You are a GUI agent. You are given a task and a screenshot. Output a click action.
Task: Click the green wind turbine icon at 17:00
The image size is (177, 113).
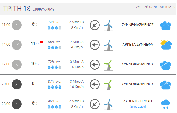click(x=108, y=65)
